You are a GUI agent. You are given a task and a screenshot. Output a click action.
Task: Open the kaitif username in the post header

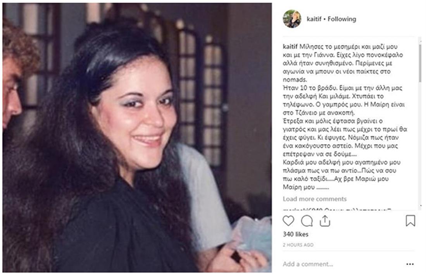tap(314, 19)
